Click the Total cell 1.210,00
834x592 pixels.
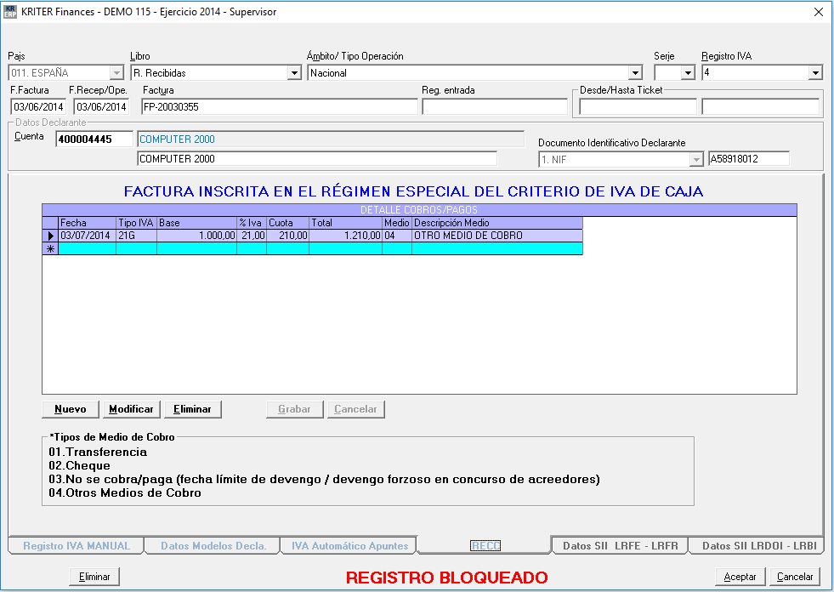(346, 236)
